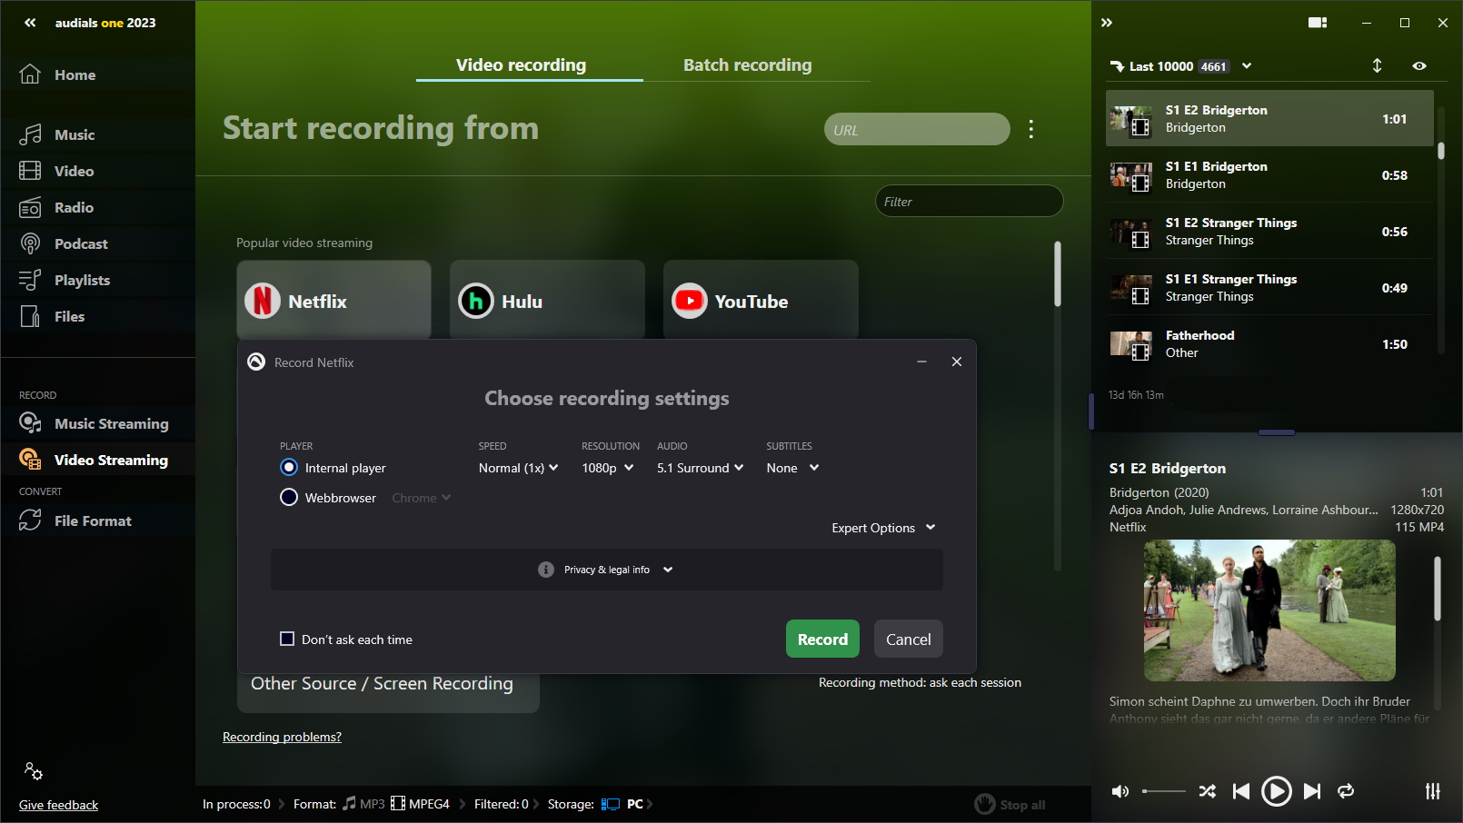Open the Chrome browser dropdown
1463x823 pixels.
click(x=422, y=498)
